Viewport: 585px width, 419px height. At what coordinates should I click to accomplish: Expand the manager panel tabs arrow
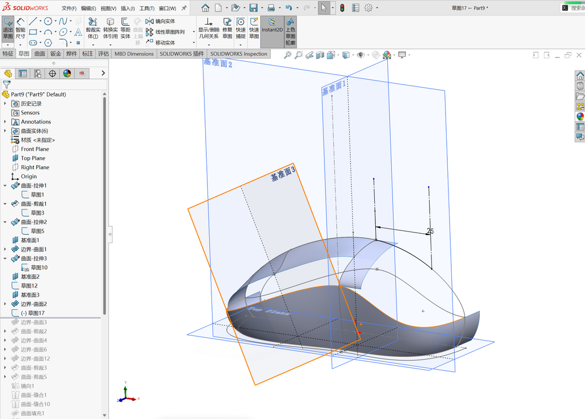(103, 73)
